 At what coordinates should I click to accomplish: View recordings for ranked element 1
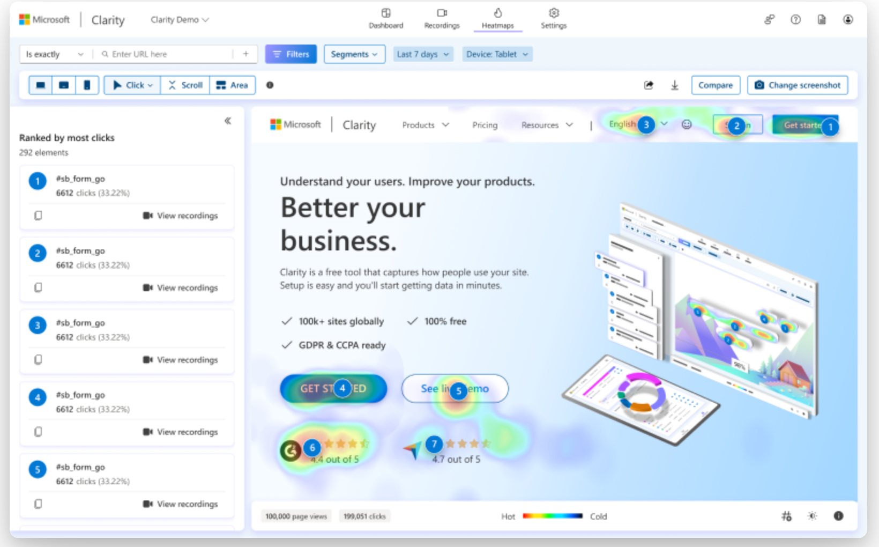click(x=181, y=216)
